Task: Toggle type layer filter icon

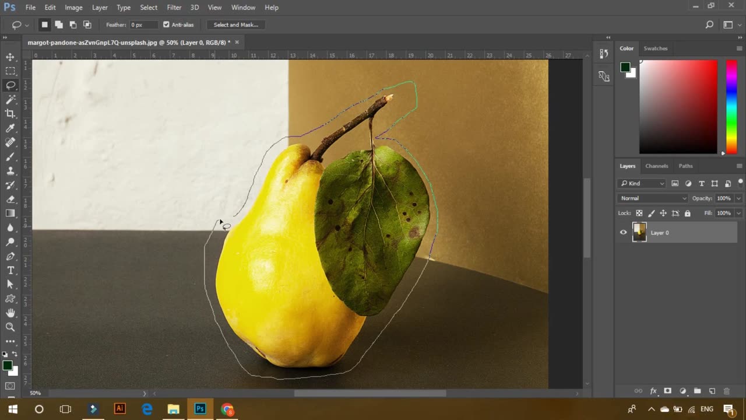Action: (x=701, y=183)
